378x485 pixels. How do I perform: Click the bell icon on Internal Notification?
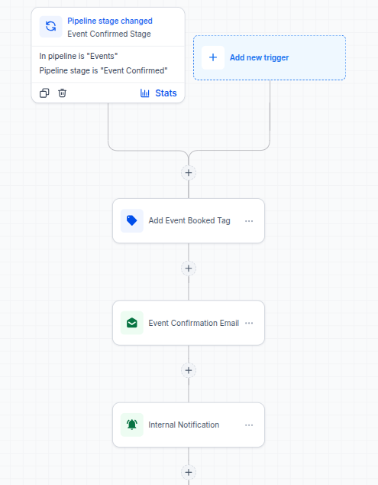pyautogui.click(x=132, y=425)
